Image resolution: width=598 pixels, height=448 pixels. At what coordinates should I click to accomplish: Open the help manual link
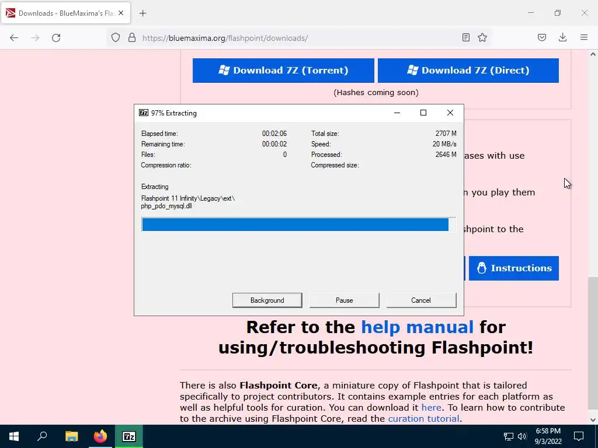pyautogui.click(x=417, y=327)
